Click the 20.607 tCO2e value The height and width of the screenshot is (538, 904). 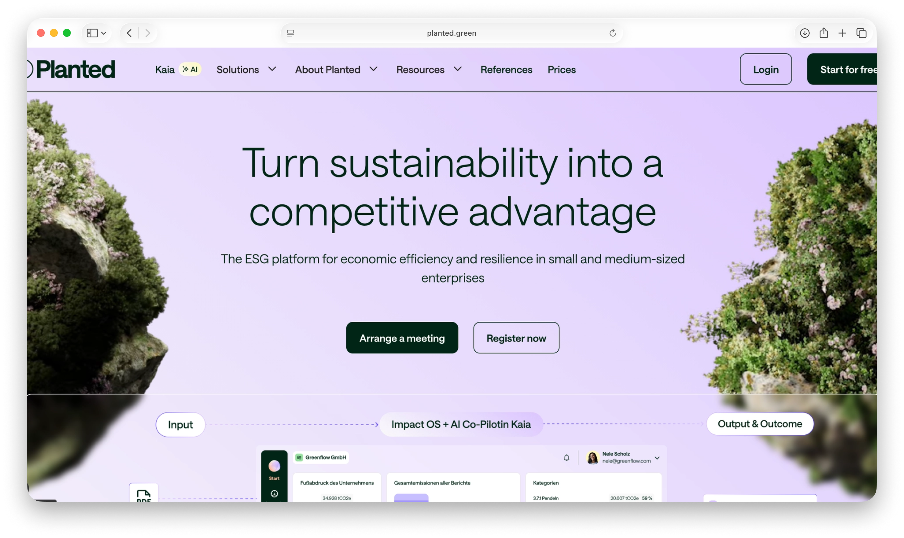click(624, 498)
